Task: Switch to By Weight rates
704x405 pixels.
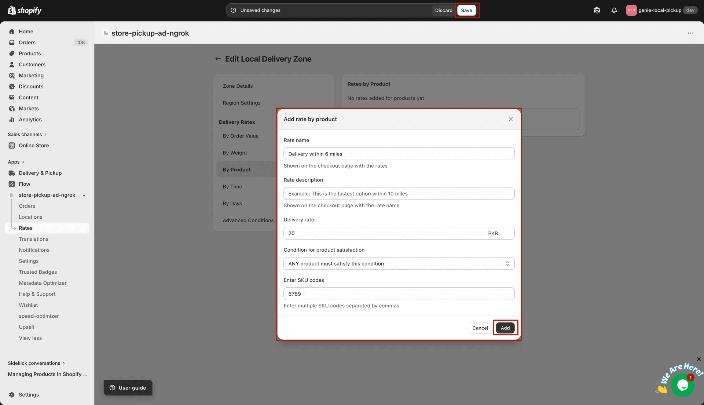Action: [x=235, y=153]
